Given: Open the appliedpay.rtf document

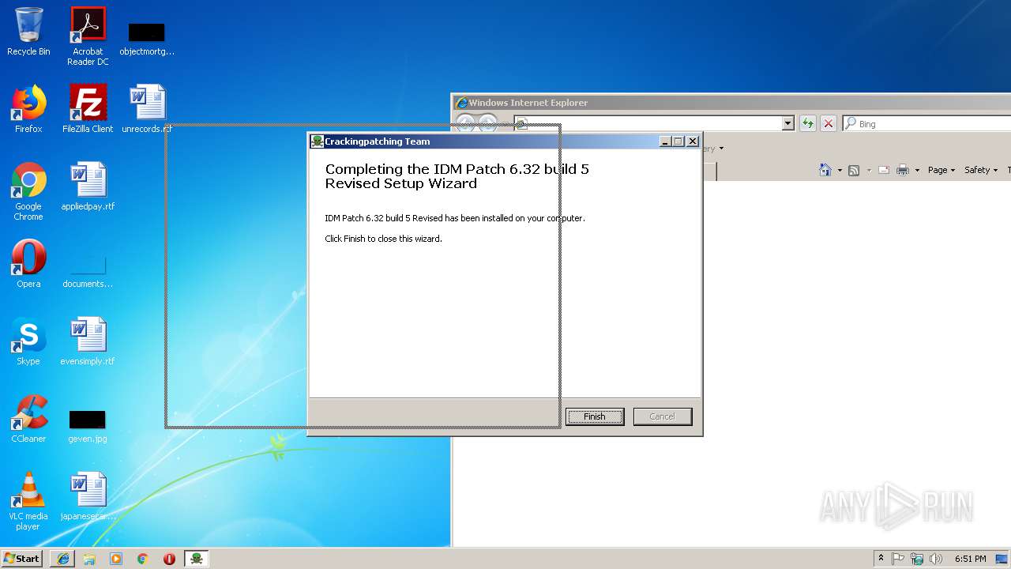Looking at the screenshot, I should pyautogui.click(x=88, y=187).
